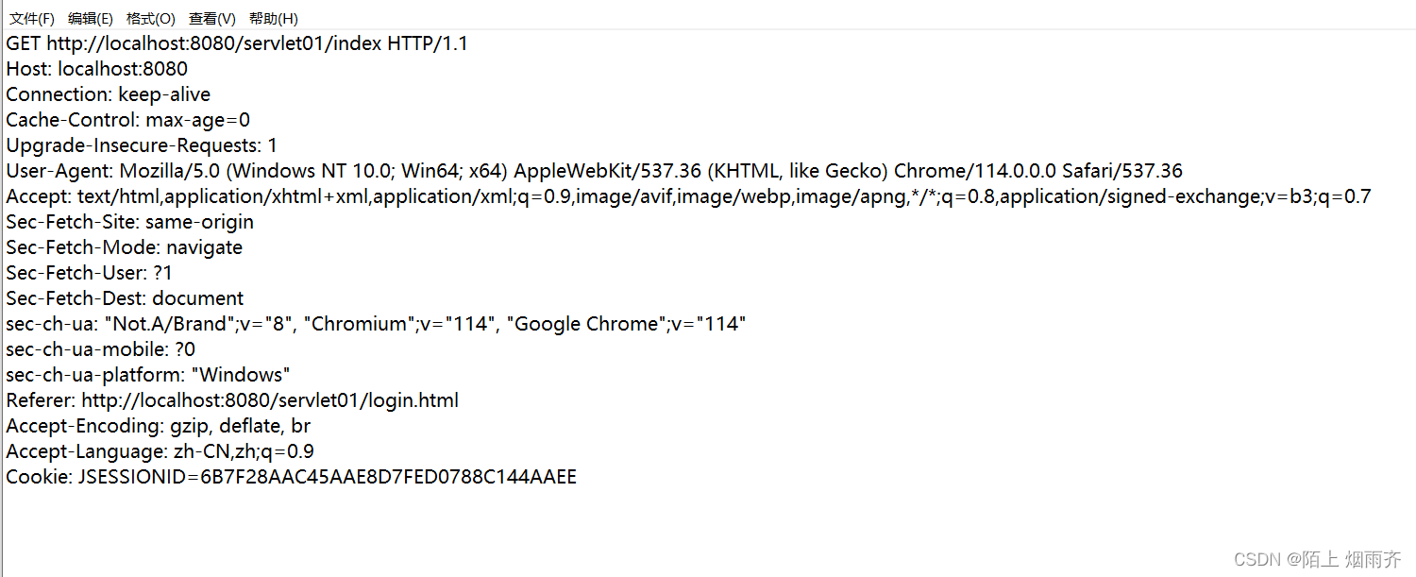Open the 文件(F) menu
Image resolution: width=1416 pixels, height=577 pixels.
point(32,19)
